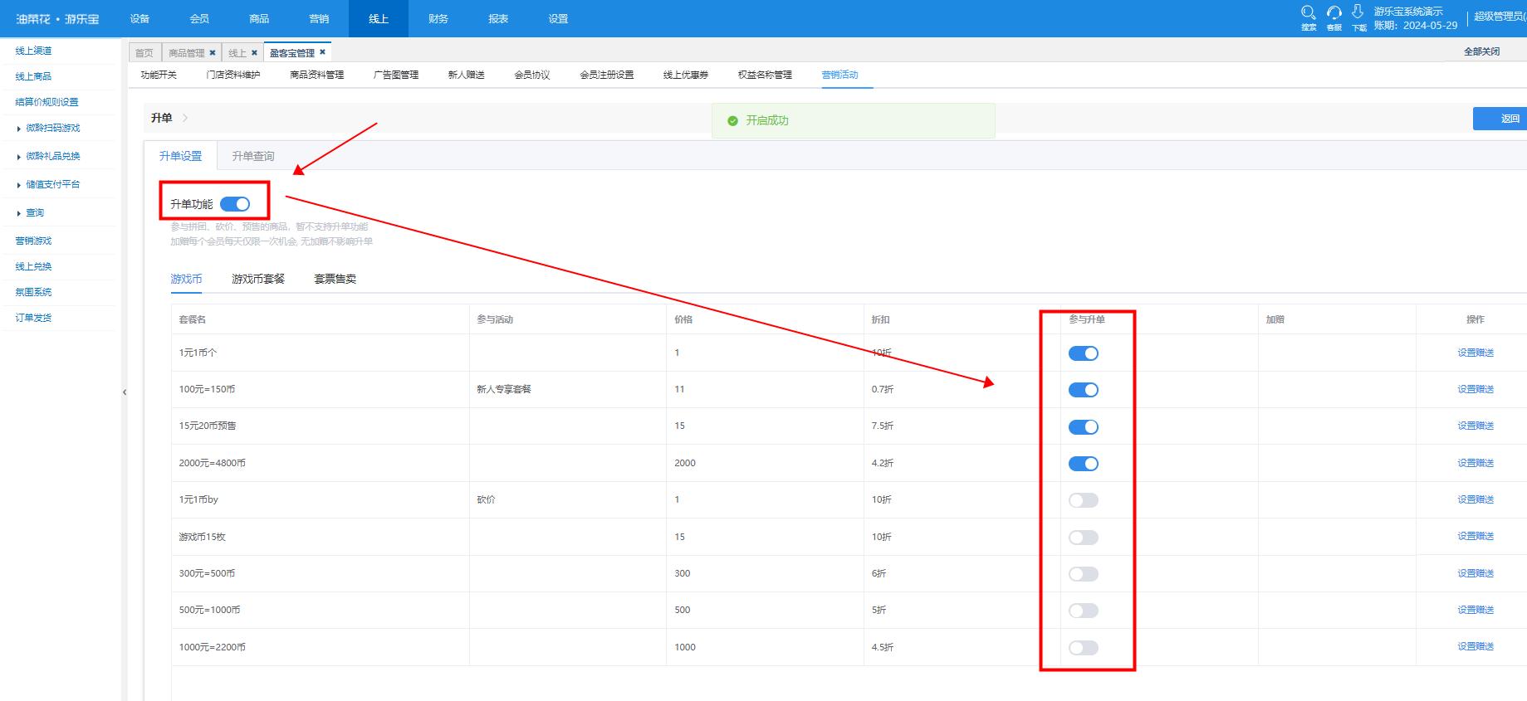Screen dimensions: 1527x701
Task: Open 广告图管理 sub-tab
Action: coord(396,75)
